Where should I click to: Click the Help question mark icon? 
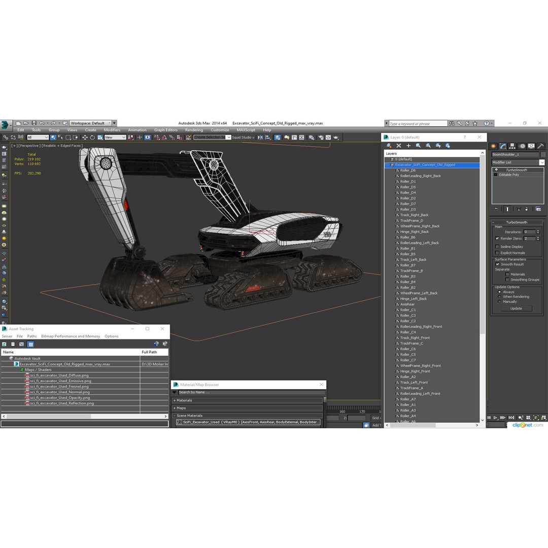point(487,123)
